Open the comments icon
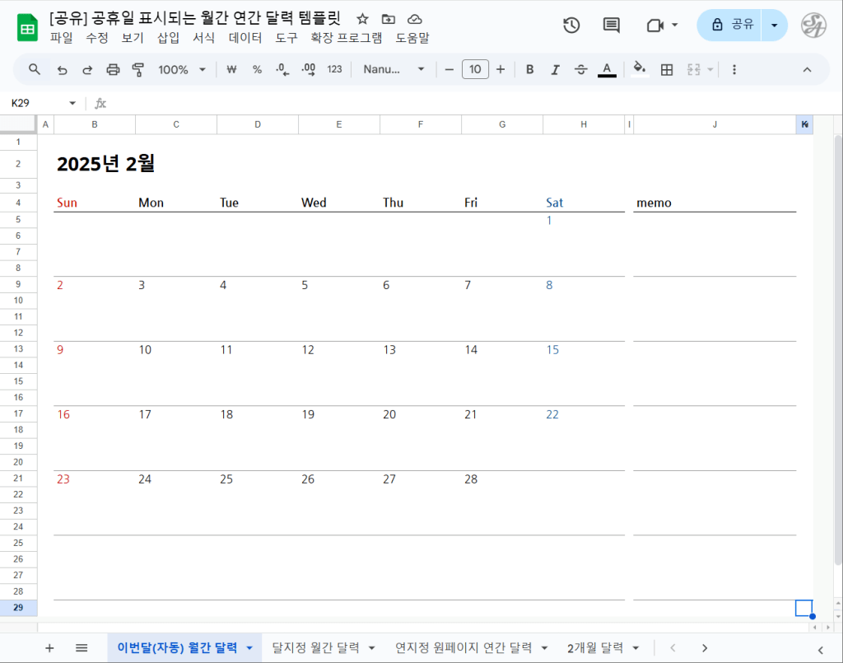Screen dimensions: 843x663 point(612,26)
